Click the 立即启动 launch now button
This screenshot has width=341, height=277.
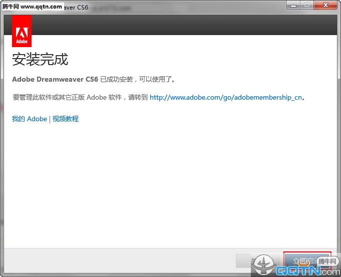click(x=307, y=260)
